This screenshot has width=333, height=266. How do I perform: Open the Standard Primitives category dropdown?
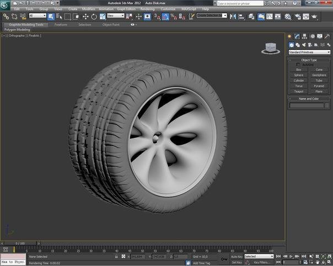309,52
